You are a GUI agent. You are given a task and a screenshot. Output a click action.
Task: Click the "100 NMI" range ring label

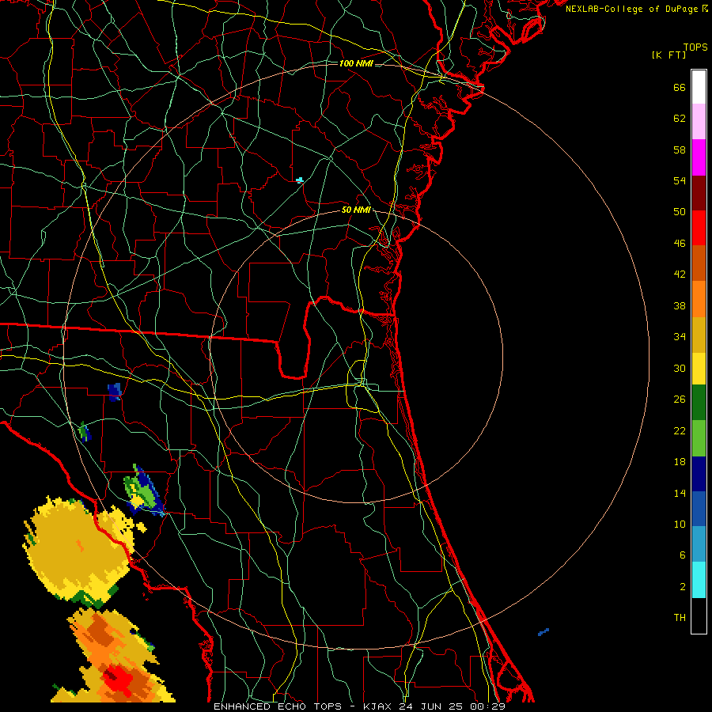(x=356, y=63)
